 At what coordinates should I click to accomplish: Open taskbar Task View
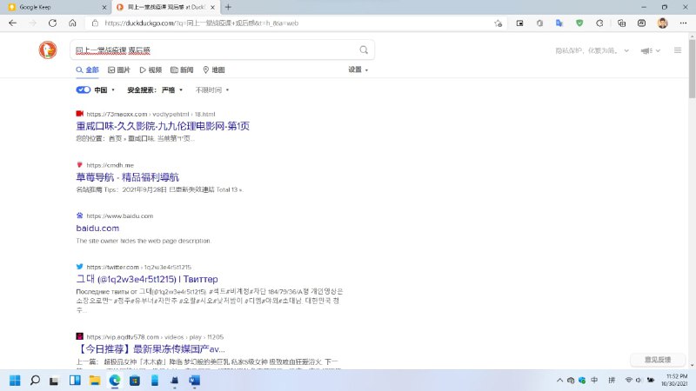coord(54,381)
